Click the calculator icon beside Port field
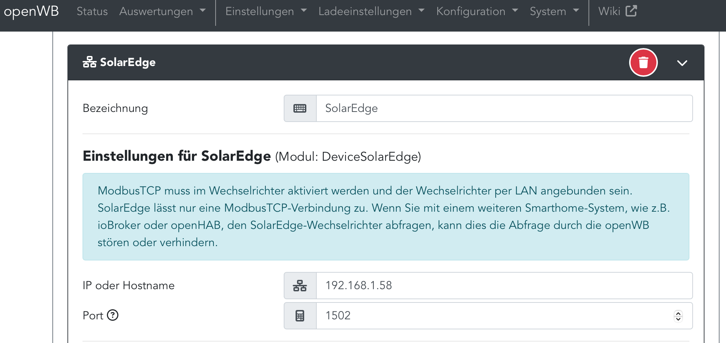This screenshot has width=726, height=343. pos(300,316)
